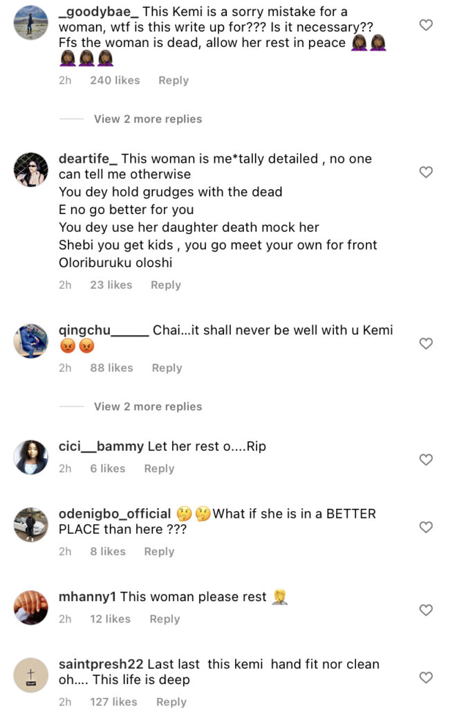
Task: Like odenigbo_official's comment heart
Action: coord(427,527)
